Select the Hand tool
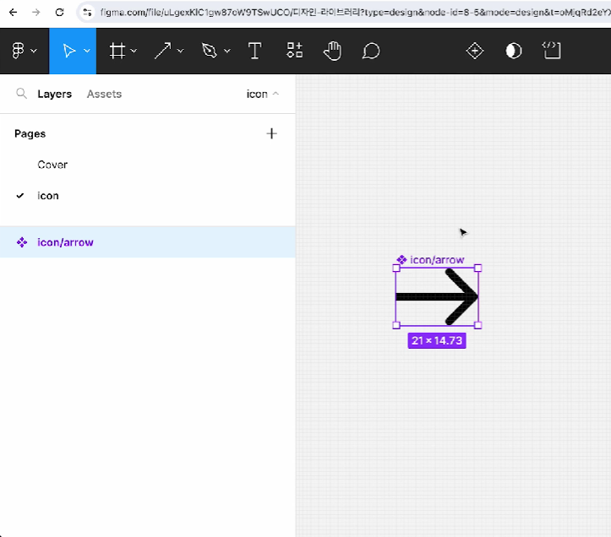 tap(332, 51)
